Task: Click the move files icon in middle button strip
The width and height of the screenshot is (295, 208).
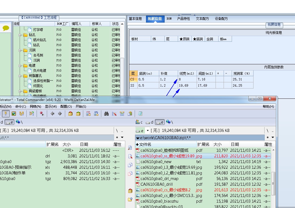Action: 130,174
